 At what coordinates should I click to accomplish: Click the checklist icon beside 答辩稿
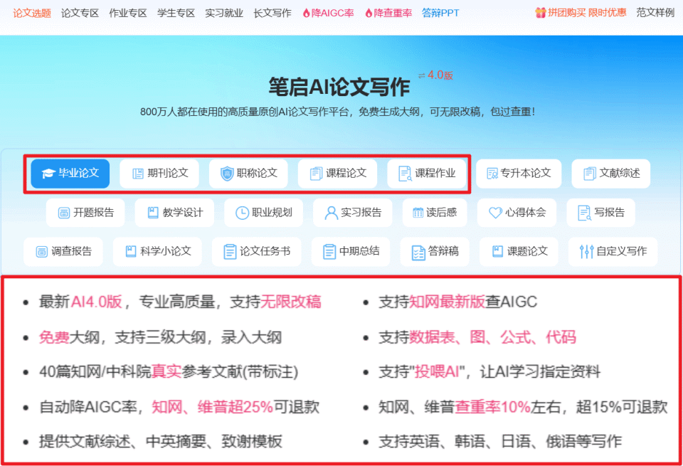418,252
